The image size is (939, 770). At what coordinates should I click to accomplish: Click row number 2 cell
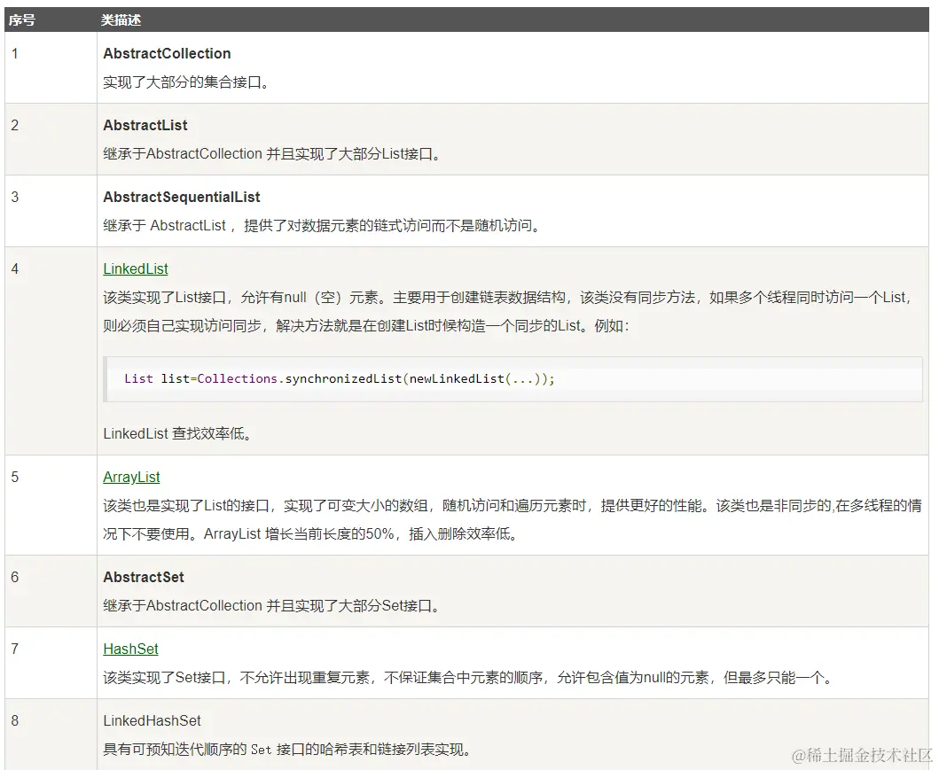[51, 139]
